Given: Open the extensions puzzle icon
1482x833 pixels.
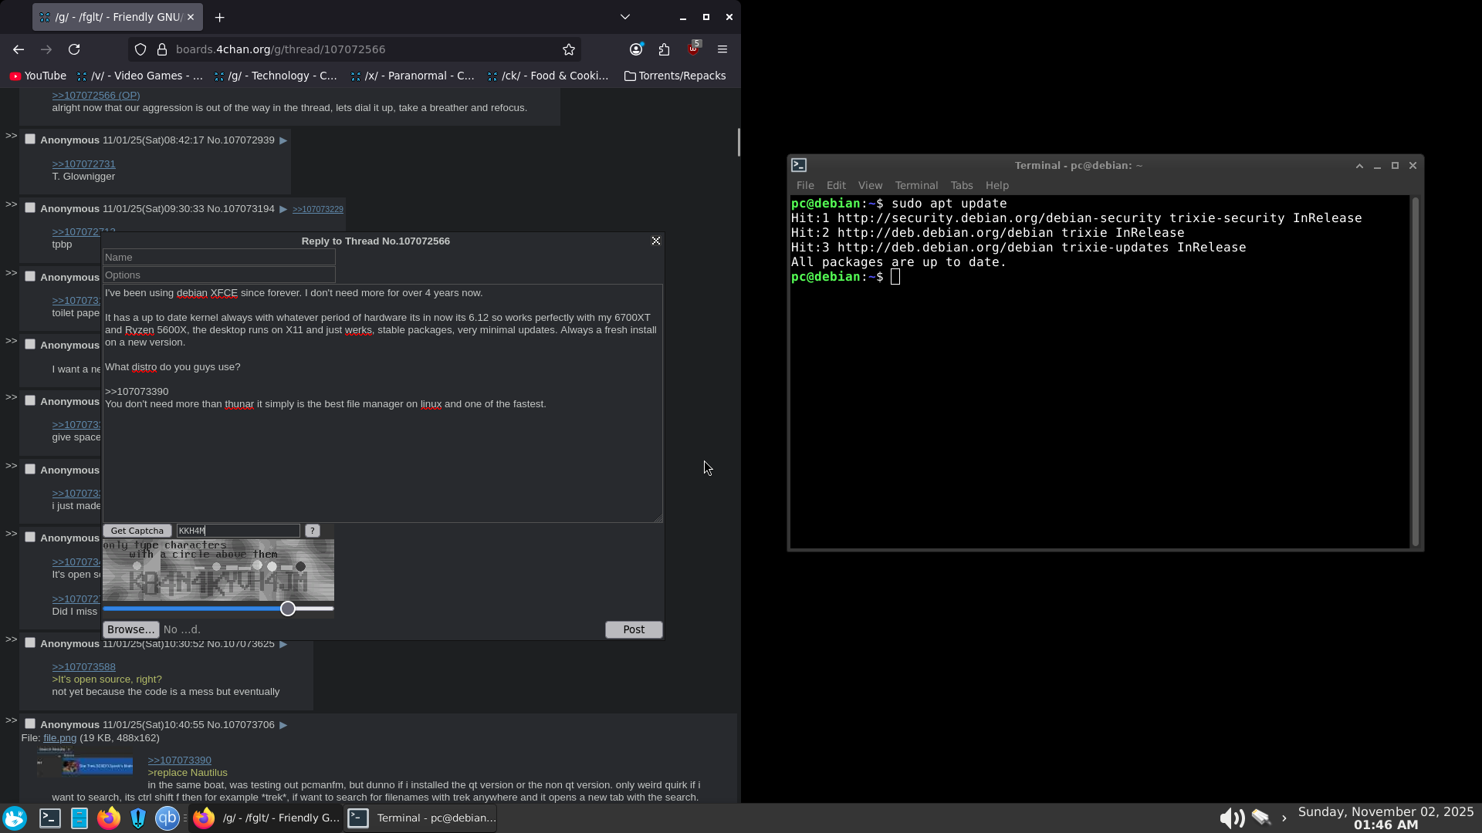Looking at the screenshot, I should 665,49.
